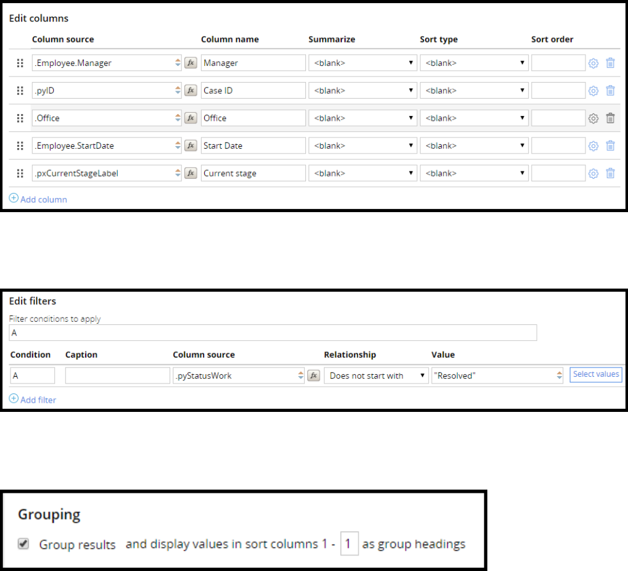The width and height of the screenshot is (628, 571).
Task: Click the Sort order field for Case ID
Action: (x=558, y=91)
